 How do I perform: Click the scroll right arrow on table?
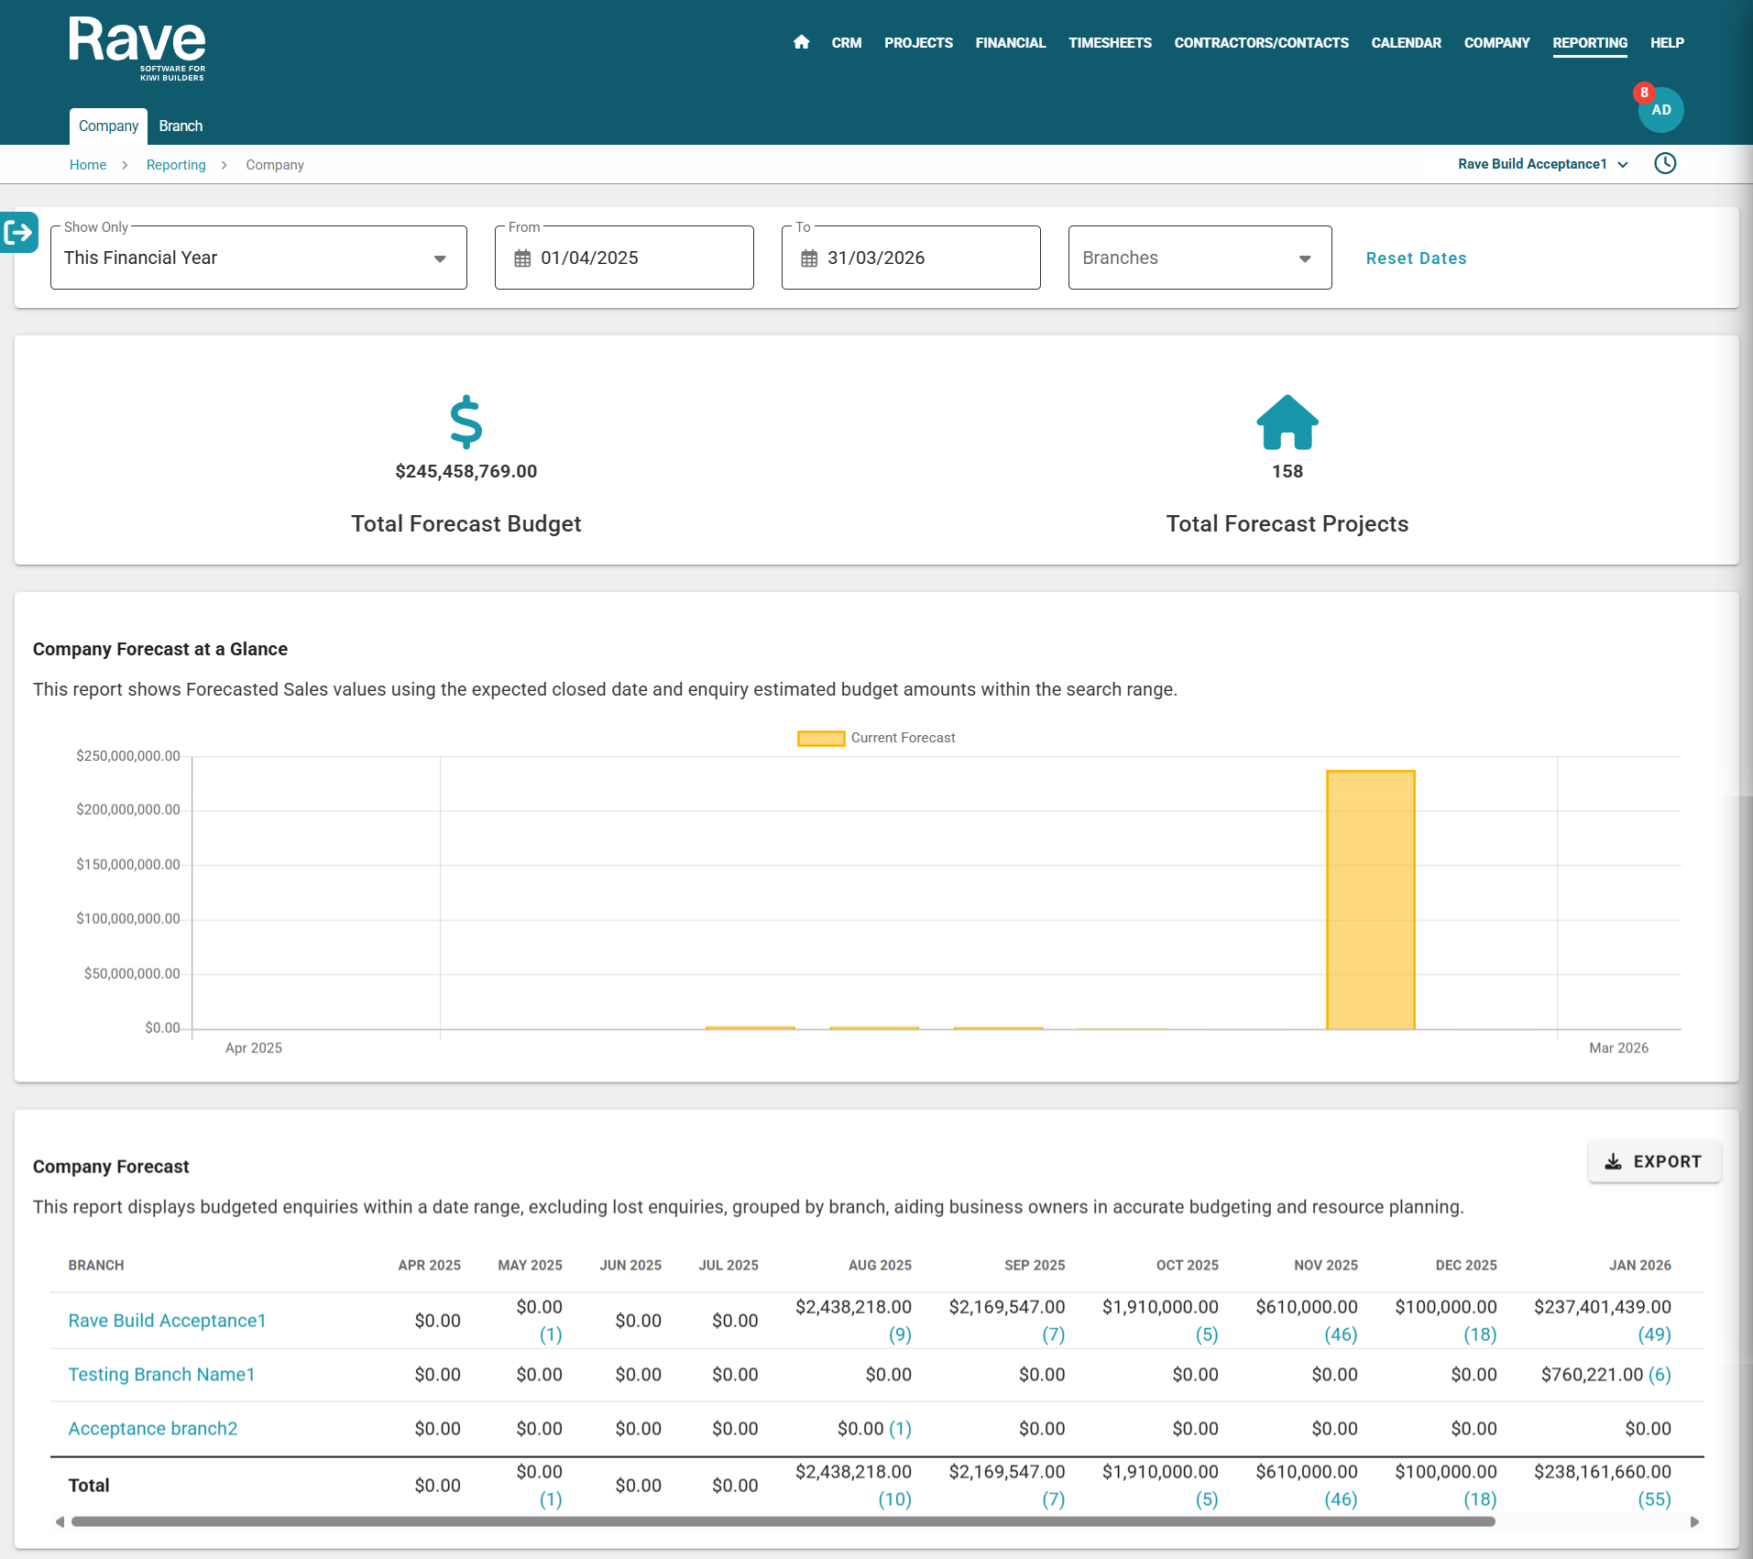click(x=1694, y=1522)
